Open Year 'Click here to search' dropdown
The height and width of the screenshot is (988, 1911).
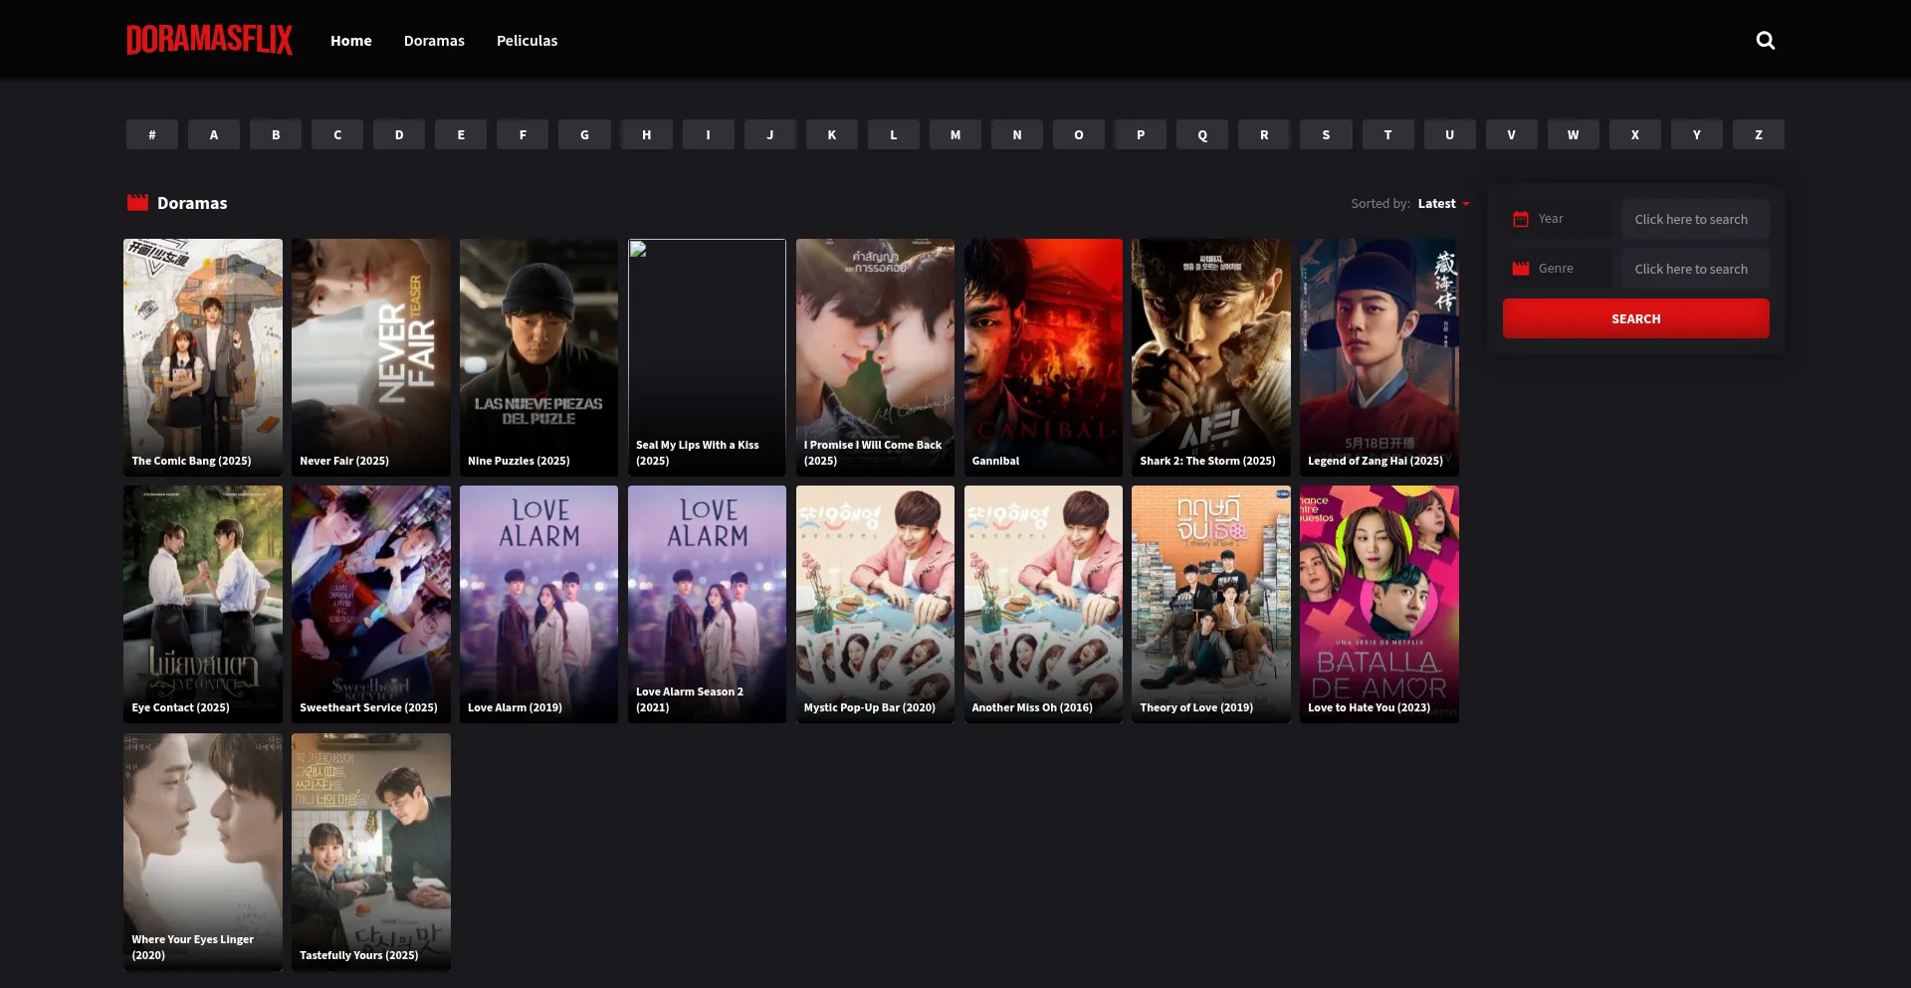(1695, 219)
